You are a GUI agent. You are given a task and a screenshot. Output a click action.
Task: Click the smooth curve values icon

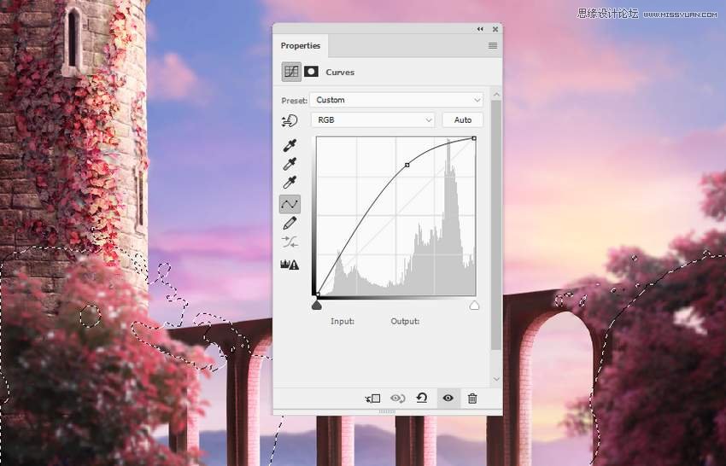coord(290,242)
